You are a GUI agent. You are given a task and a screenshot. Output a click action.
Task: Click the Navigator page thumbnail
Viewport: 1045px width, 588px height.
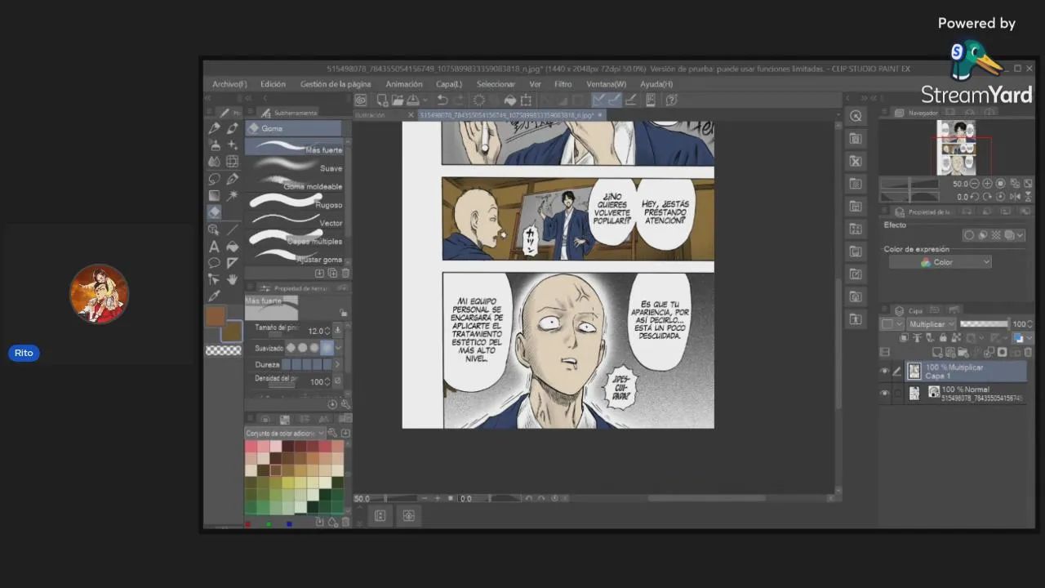pos(955,148)
